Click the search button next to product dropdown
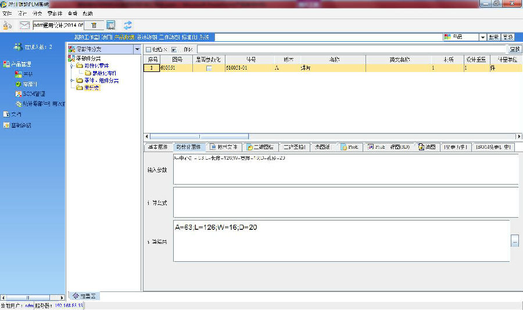This screenshot has width=523, height=310. pos(494,37)
